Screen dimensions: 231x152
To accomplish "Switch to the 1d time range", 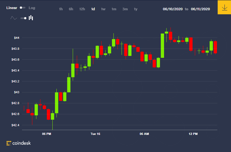I will click(93, 9).
